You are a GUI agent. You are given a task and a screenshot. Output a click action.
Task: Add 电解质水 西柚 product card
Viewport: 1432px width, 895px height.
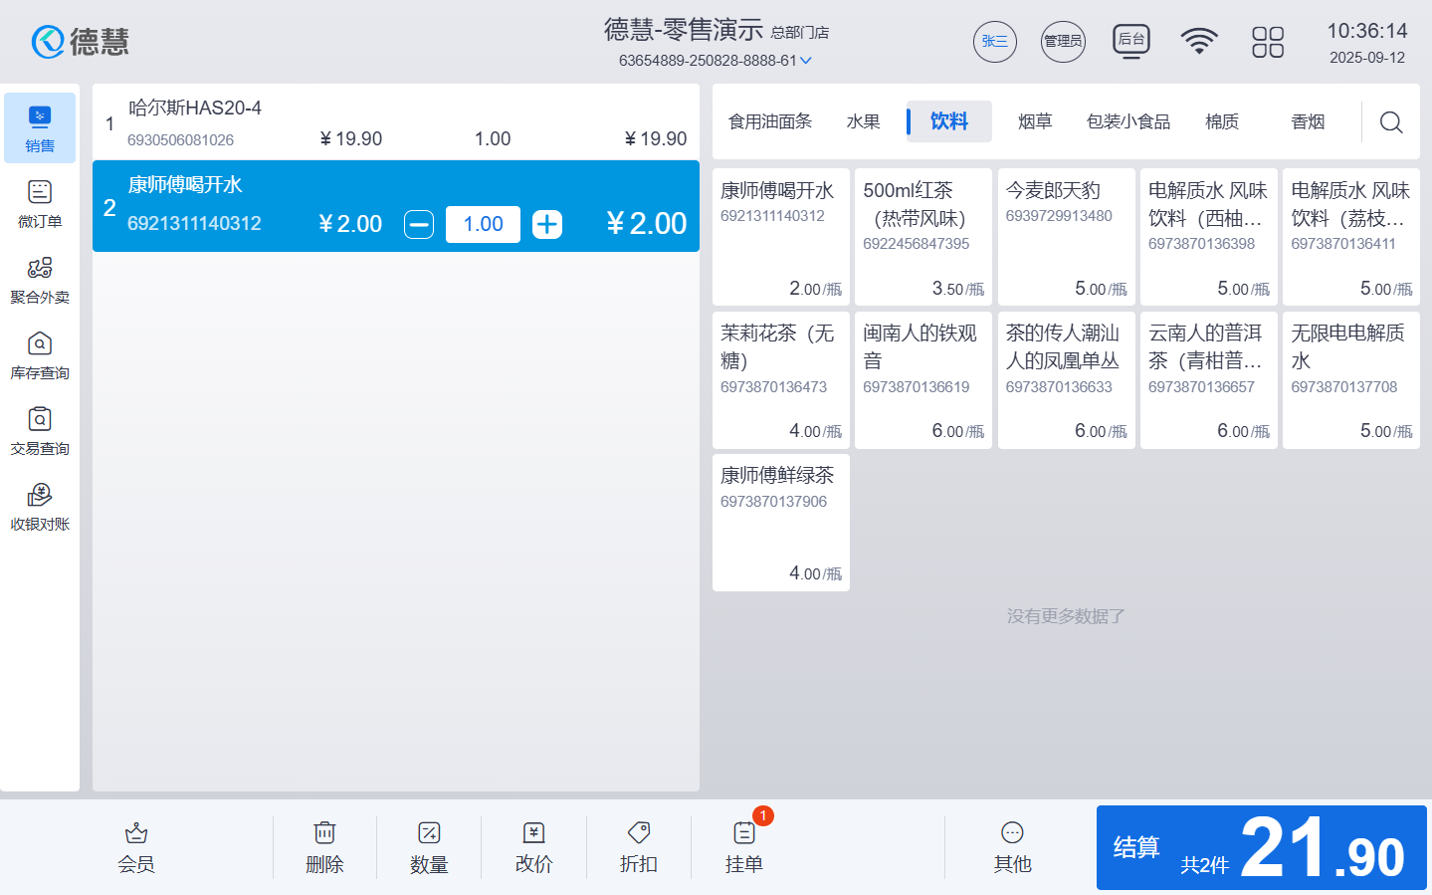pyautogui.click(x=1209, y=237)
